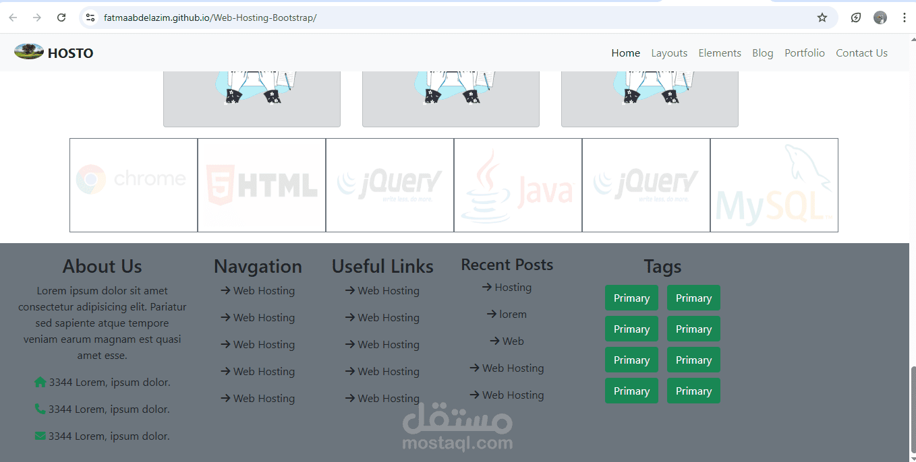The image size is (916, 462).
Task: Click the page vertical scrollbar thumb
Action: (913, 411)
